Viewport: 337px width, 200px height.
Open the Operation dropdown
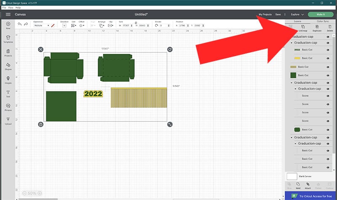pos(41,26)
